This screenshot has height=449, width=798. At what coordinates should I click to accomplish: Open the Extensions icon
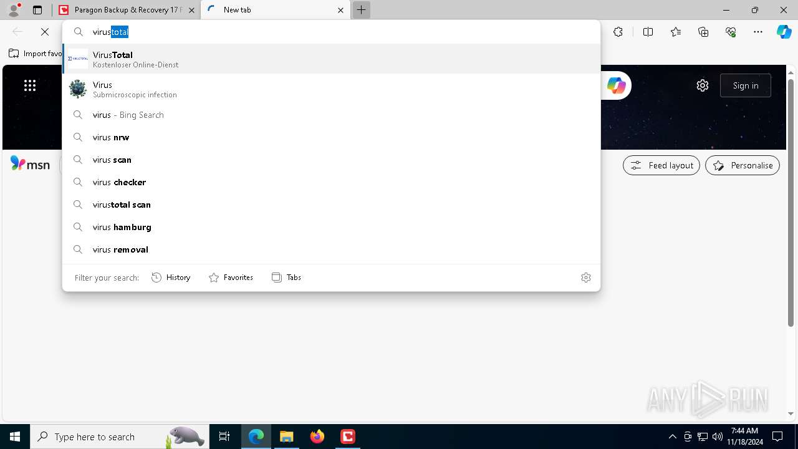(x=618, y=32)
